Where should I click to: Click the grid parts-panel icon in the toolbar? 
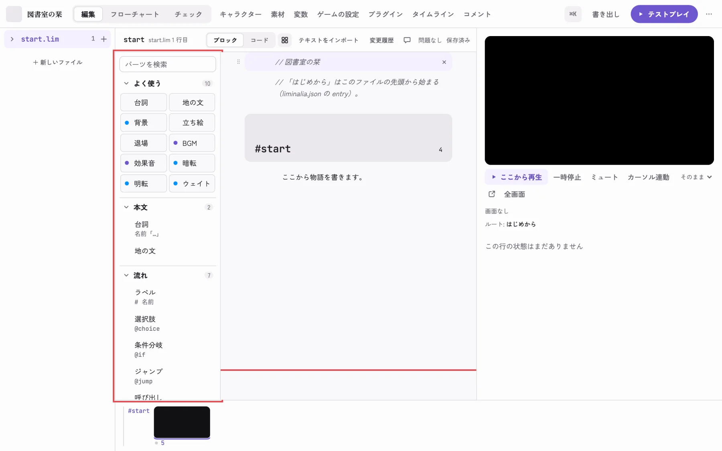(x=284, y=40)
